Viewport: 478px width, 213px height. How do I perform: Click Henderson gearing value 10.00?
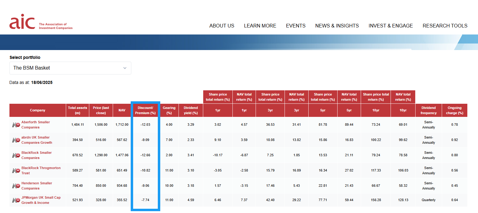pos(169,186)
